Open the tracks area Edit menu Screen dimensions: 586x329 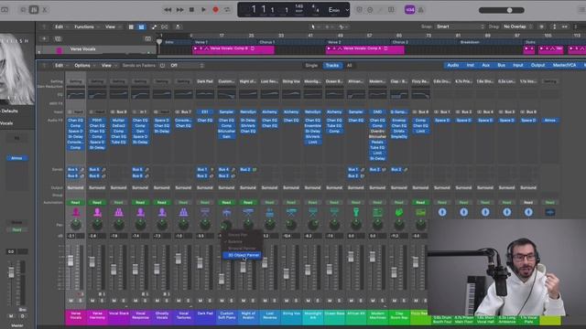pos(61,27)
